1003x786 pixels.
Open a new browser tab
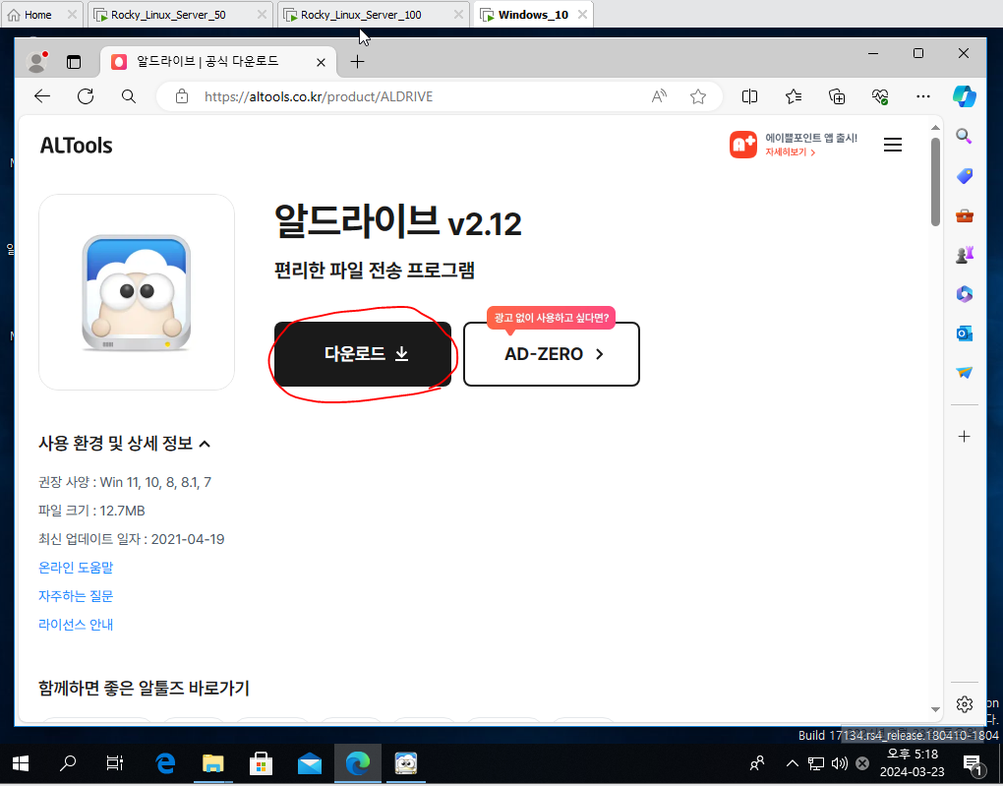coord(358,62)
